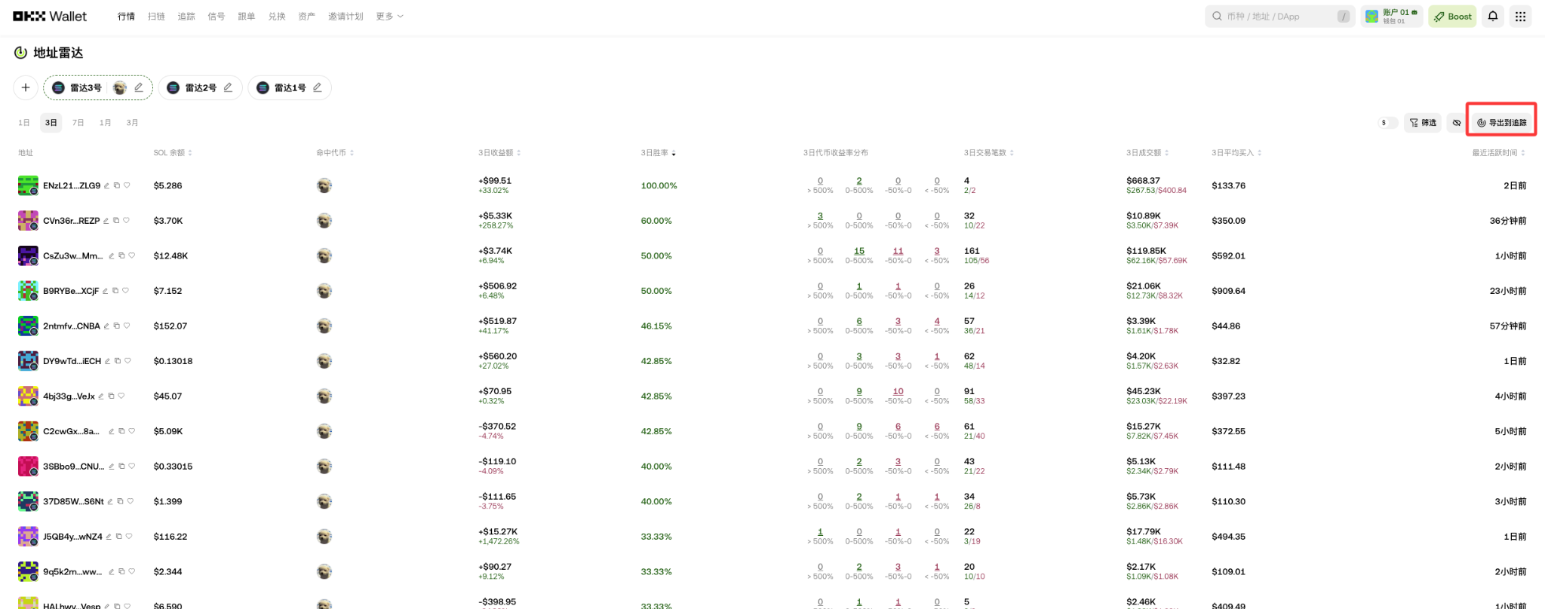Open the 信号 nav tab
Viewport: 1545px width, 609px height.
pos(217,16)
